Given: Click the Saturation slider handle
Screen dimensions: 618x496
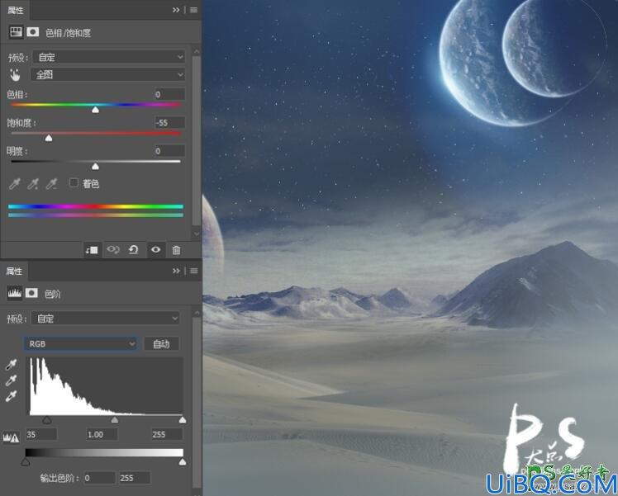Looking at the screenshot, I should pos(49,138).
